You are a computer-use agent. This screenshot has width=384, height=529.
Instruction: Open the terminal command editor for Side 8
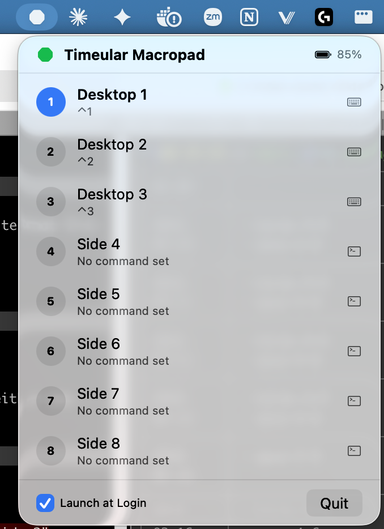tap(354, 451)
